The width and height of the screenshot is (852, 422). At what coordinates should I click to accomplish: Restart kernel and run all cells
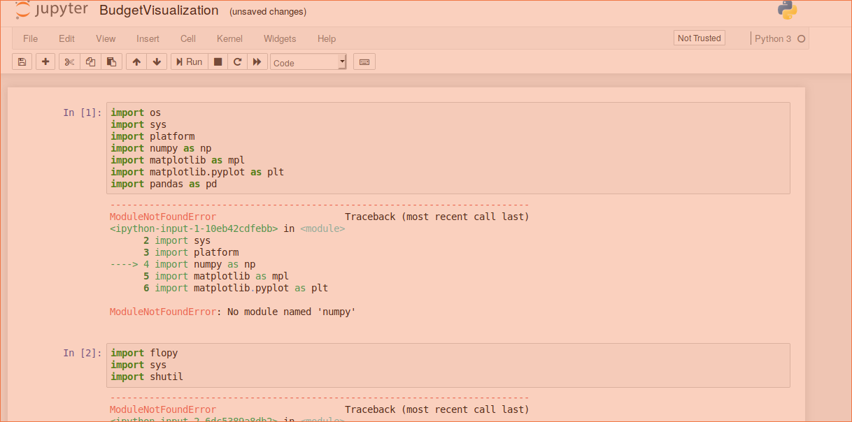tap(257, 61)
